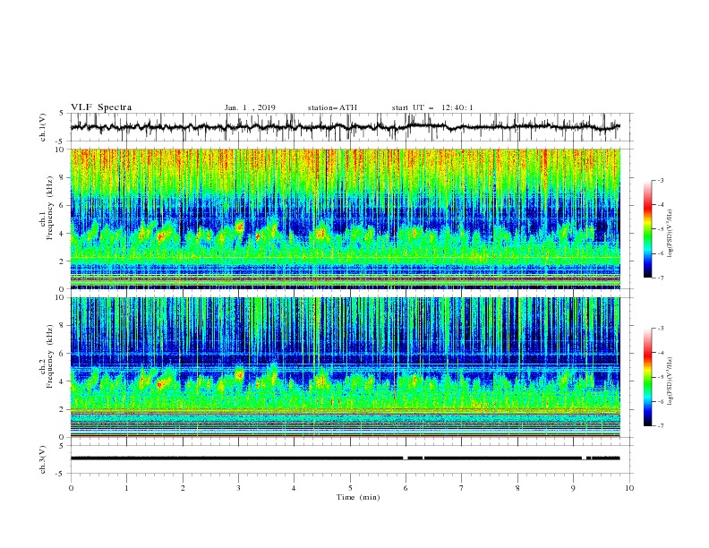Click time axis tick label "5"
Screen dimensions: 709x548
pyautogui.click(x=350, y=488)
